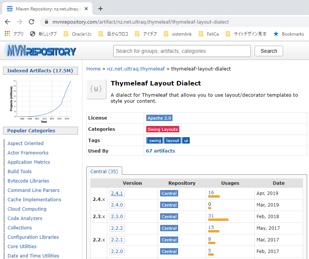Image resolution: width=309 pixels, height=259 pixels.
Task: Open the 5 usages link for 2.2.0
Action: click(210, 250)
